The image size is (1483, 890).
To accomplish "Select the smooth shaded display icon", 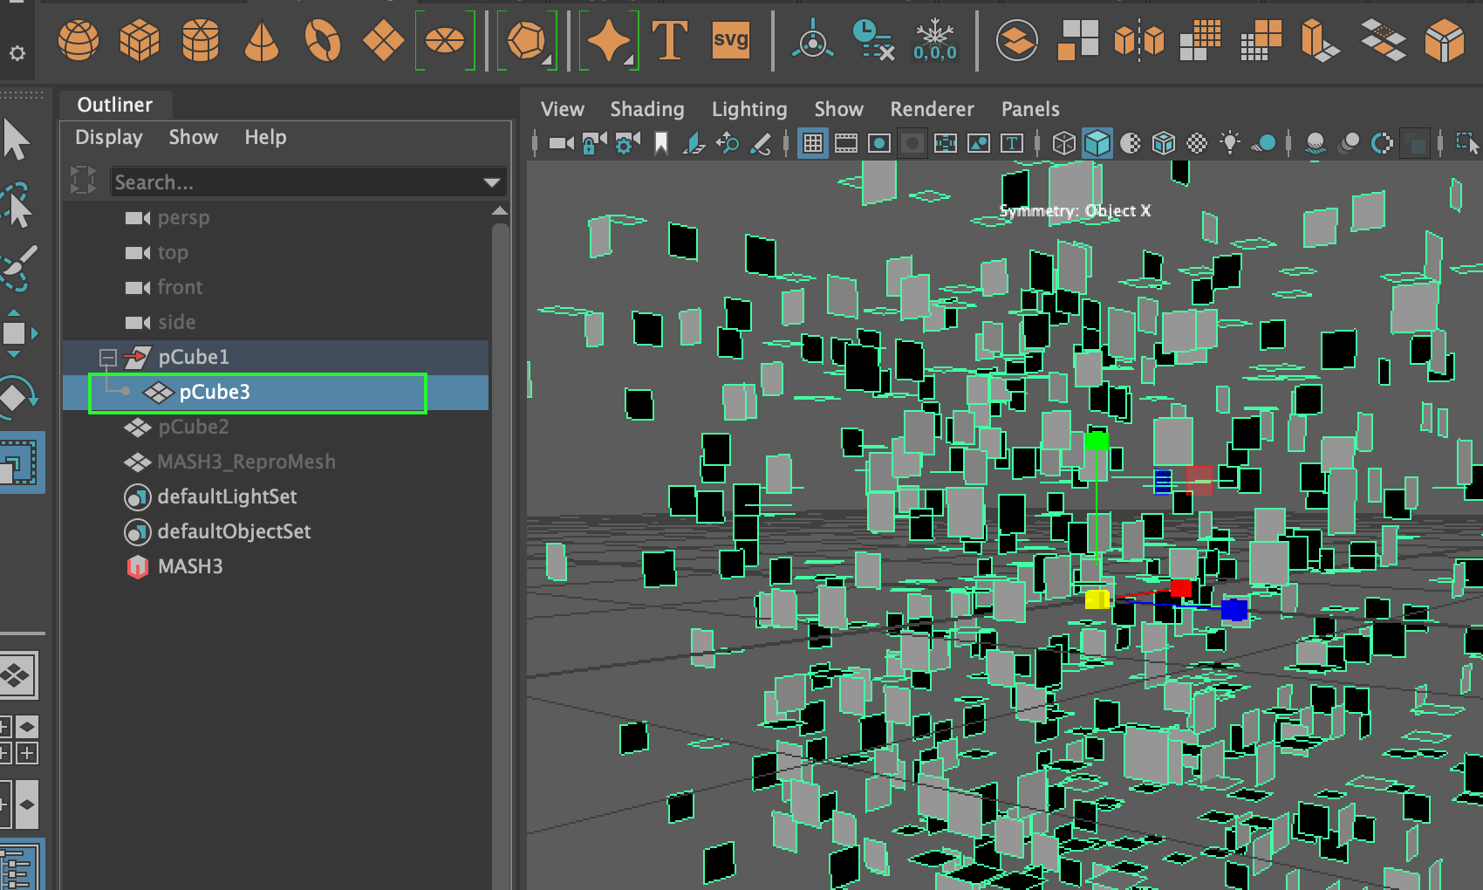I will [x=1097, y=142].
